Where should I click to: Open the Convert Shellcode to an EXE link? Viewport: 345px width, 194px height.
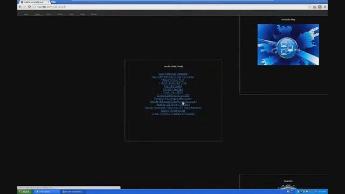coord(173,95)
